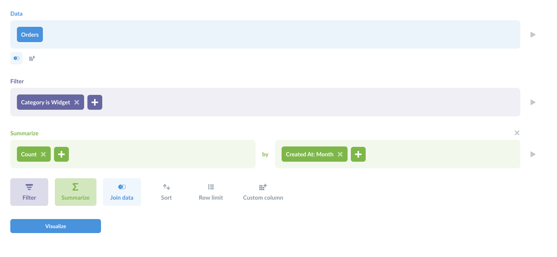Image resolution: width=557 pixels, height=257 pixels.
Task: Preview the Filter step results
Action: coord(533,102)
